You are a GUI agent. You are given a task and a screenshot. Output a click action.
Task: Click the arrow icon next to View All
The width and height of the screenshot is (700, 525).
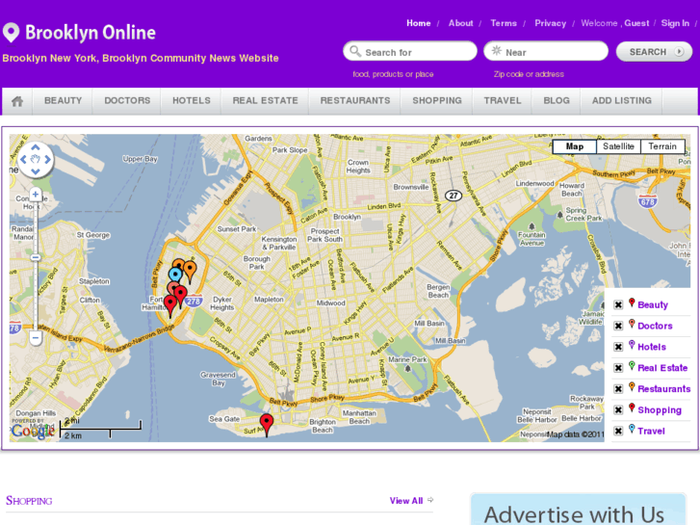[x=430, y=500]
